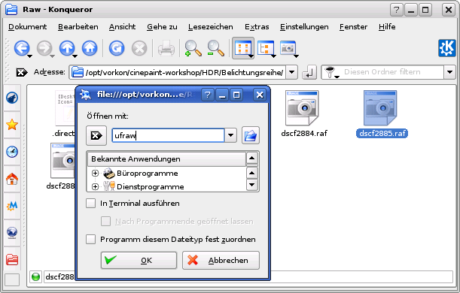This screenshot has width=460, height=293.
Task: Open the Up button dropdown arrow
Action: (x=75, y=56)
